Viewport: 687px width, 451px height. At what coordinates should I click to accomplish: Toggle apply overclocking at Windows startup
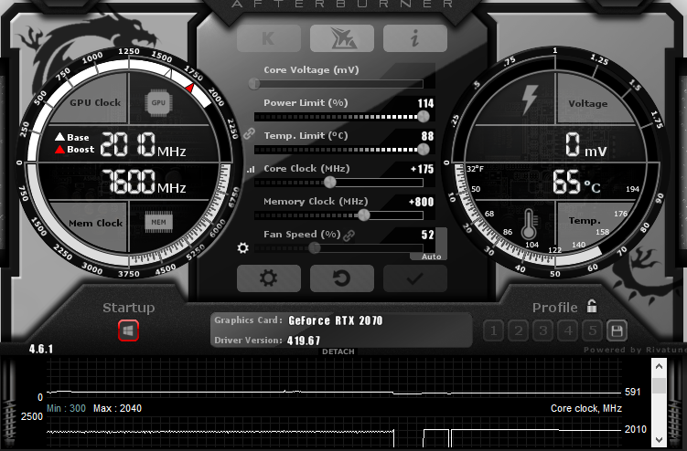coord(128,330)
